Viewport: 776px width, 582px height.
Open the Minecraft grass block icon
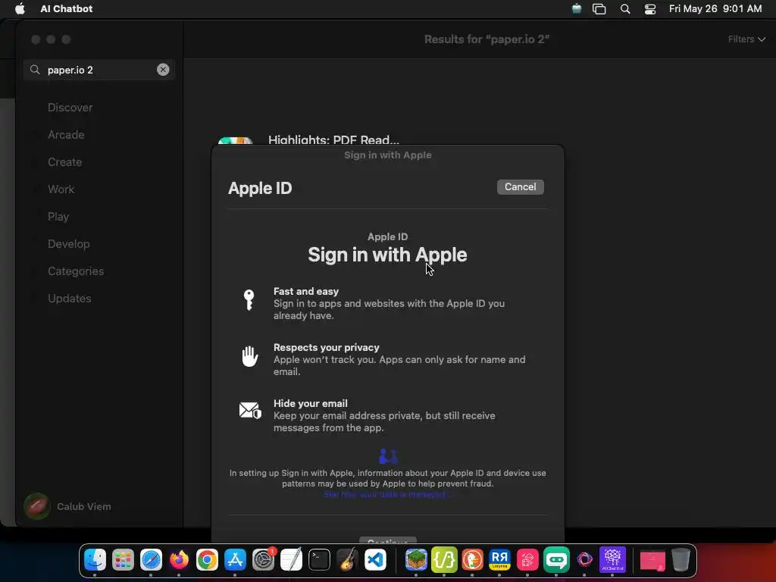(x=416, y=560)
